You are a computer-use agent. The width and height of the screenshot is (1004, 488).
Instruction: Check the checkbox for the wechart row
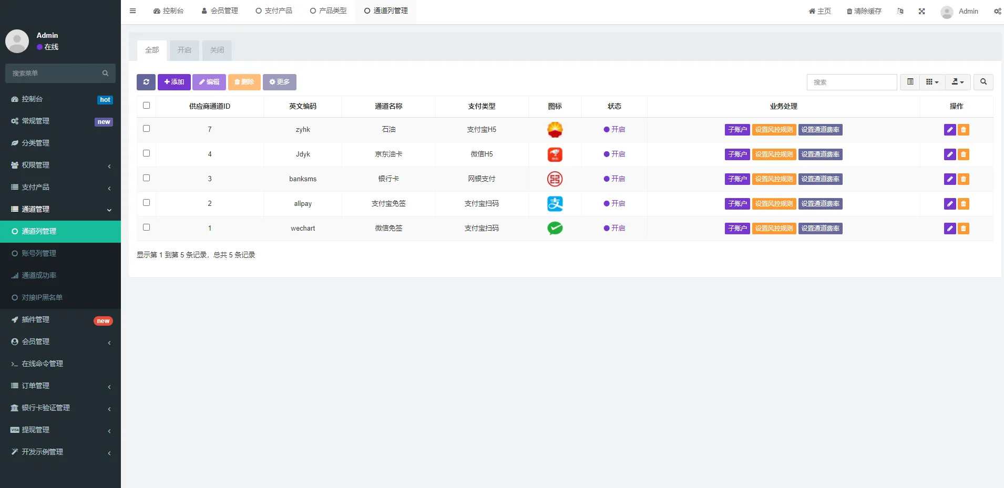[x=146, y=227]
